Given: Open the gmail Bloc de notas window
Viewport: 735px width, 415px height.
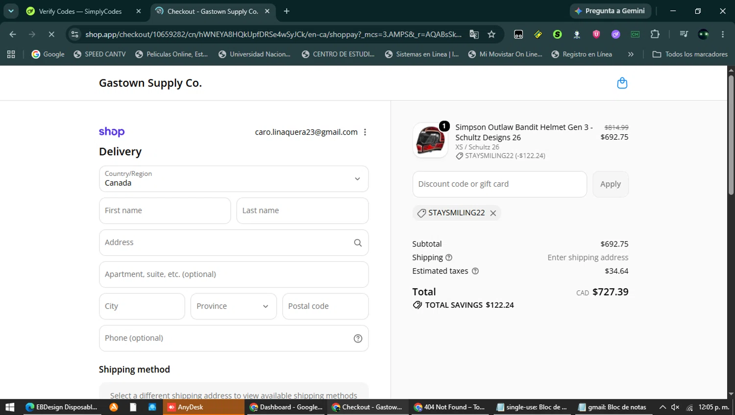Looking at the screenshot, I should point(612,407).
